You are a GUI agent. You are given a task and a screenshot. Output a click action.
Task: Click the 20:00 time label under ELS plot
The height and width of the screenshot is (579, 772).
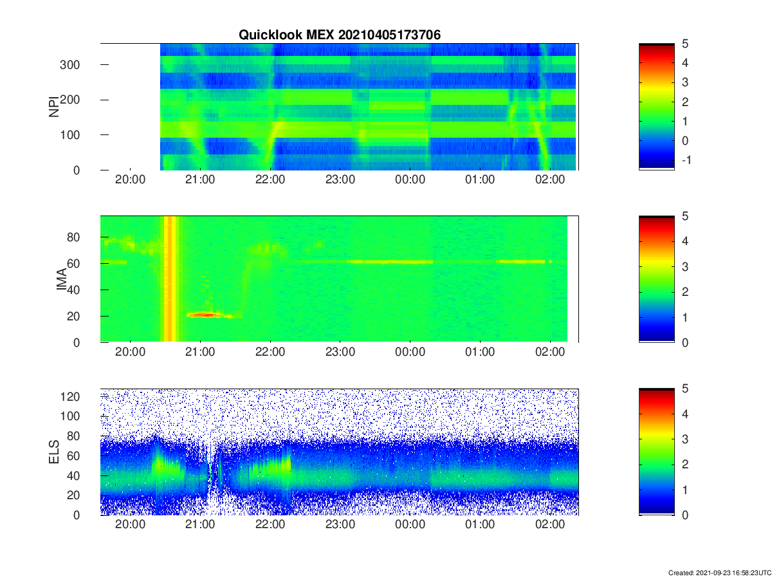pos(130,525)
